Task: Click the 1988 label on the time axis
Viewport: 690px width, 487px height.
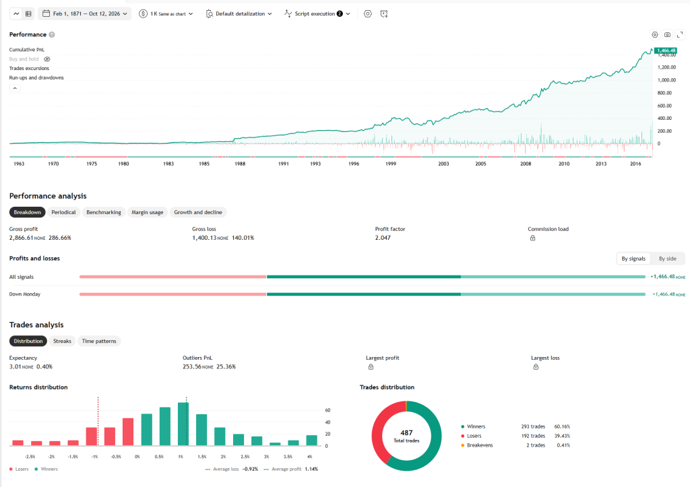Action: click(240, 164)
